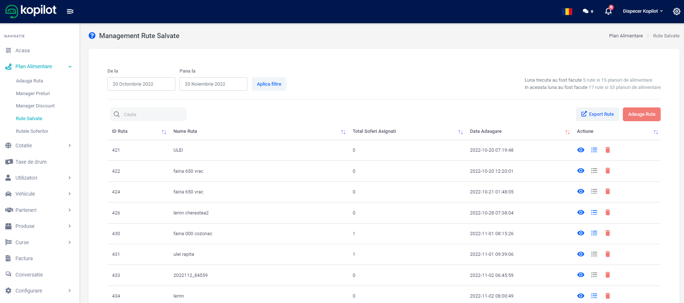This screenshot has width=684, height=303.
Task: View route 433 via the eye icon
Action: (581, 275)
